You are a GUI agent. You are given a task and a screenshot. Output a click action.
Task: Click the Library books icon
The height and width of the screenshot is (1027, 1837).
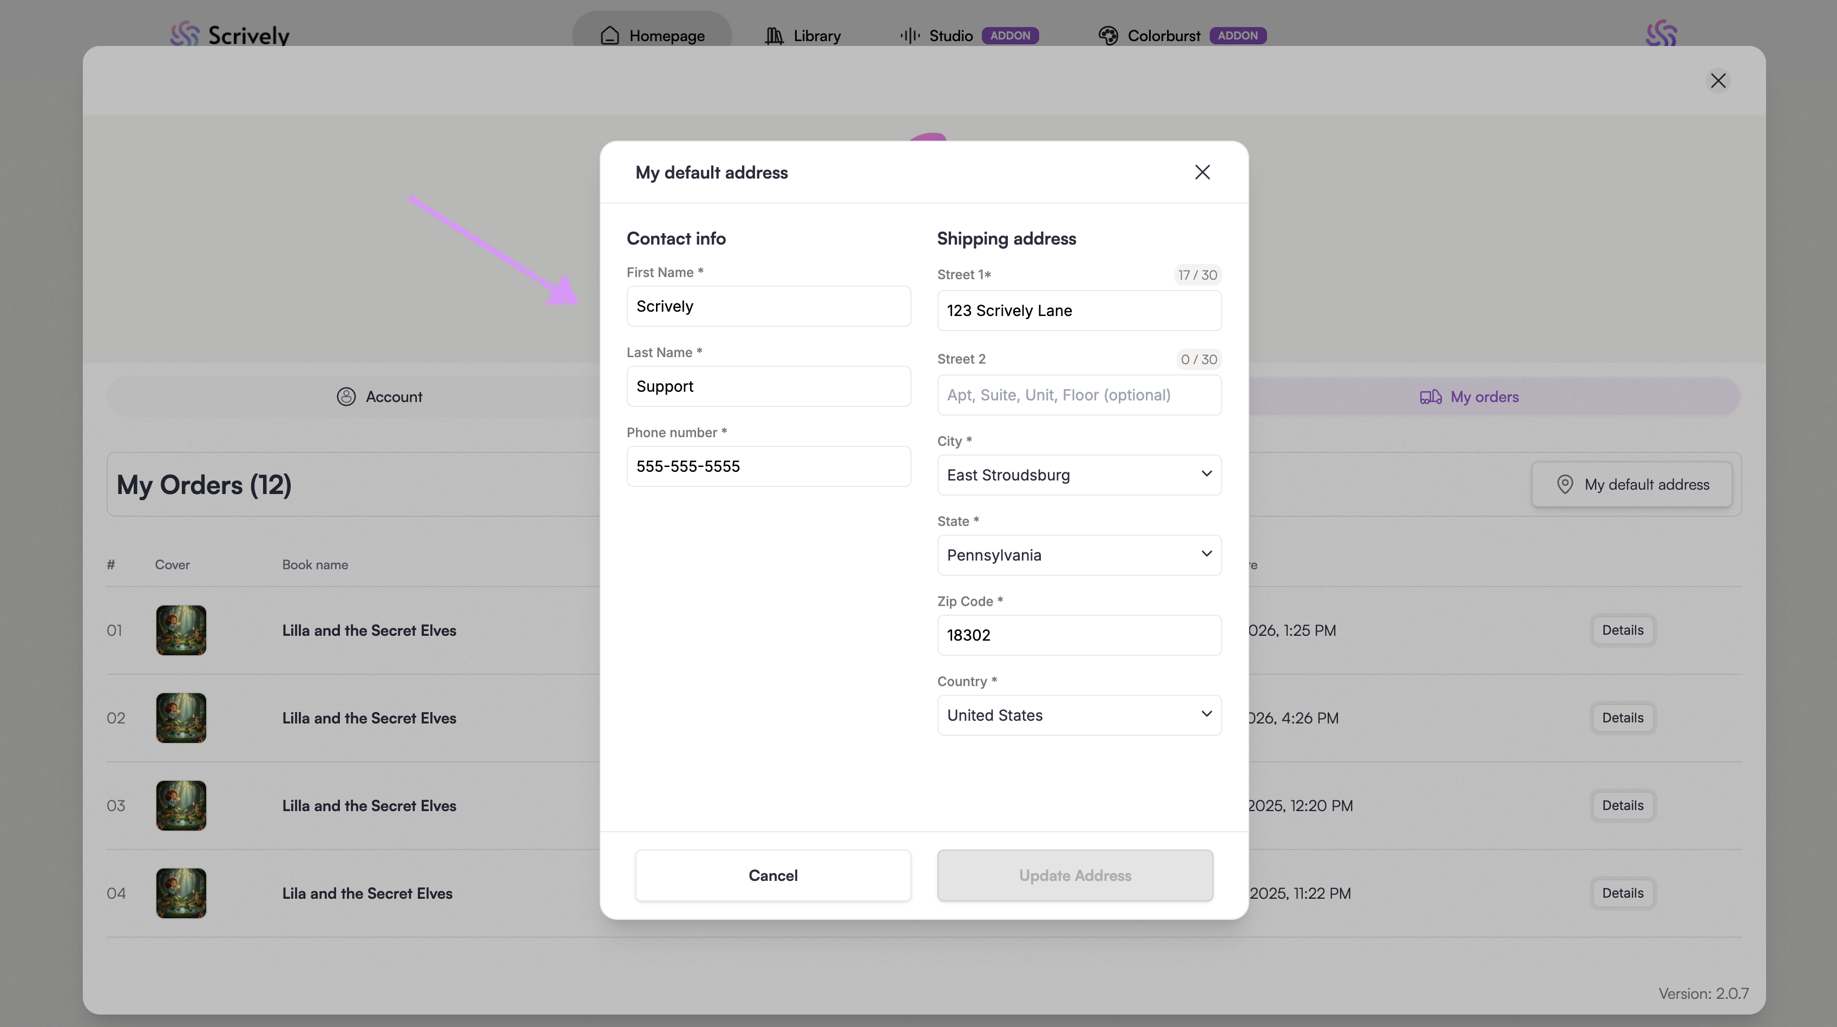click(x=774, y=36)
